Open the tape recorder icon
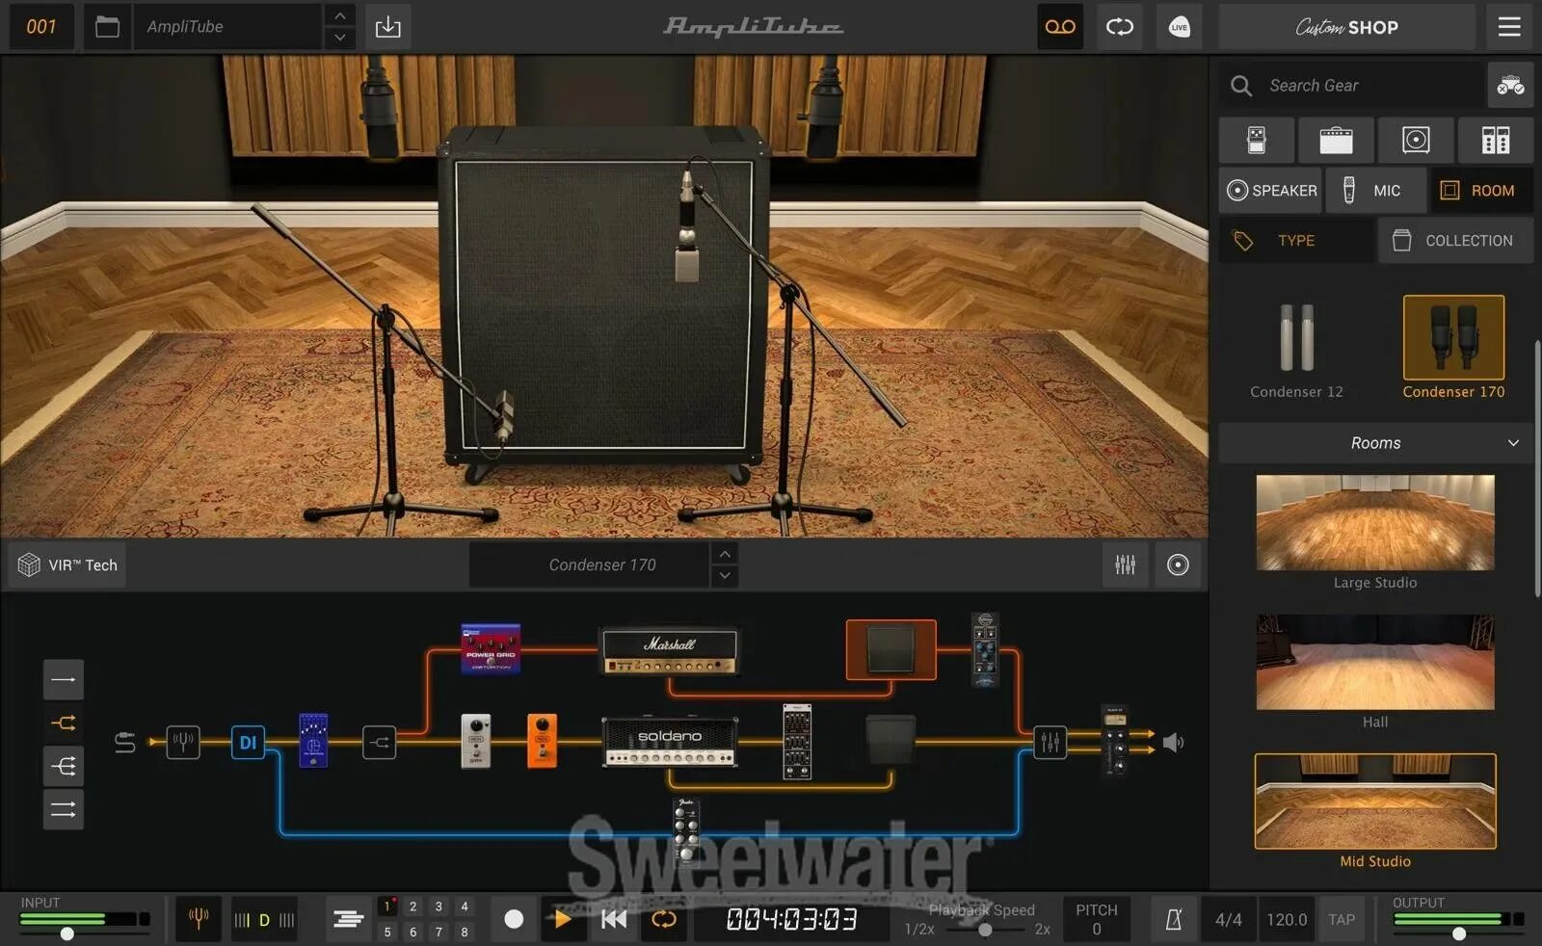 pos(1060,27)
